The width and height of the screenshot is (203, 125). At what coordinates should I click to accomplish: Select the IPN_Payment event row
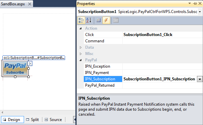143,73
